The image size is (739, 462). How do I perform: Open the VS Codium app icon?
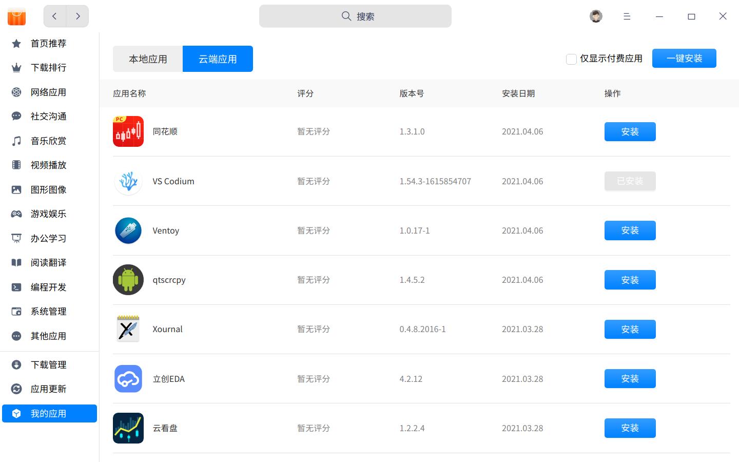128,181
